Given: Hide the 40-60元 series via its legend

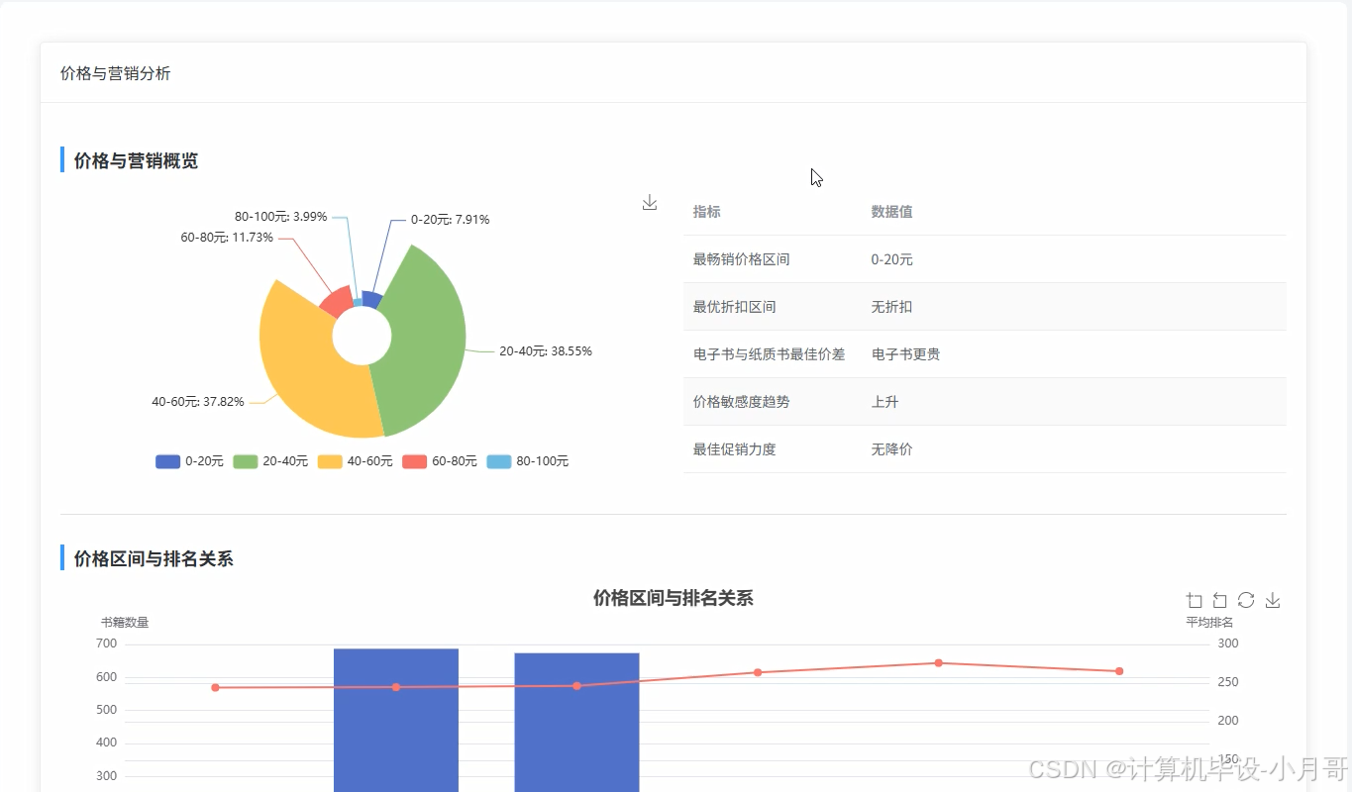Looking at the screenshot, I should (355, 460).
